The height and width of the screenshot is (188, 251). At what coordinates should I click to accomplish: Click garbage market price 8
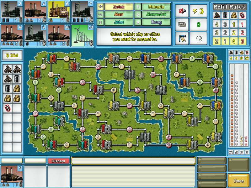[242, 58]
